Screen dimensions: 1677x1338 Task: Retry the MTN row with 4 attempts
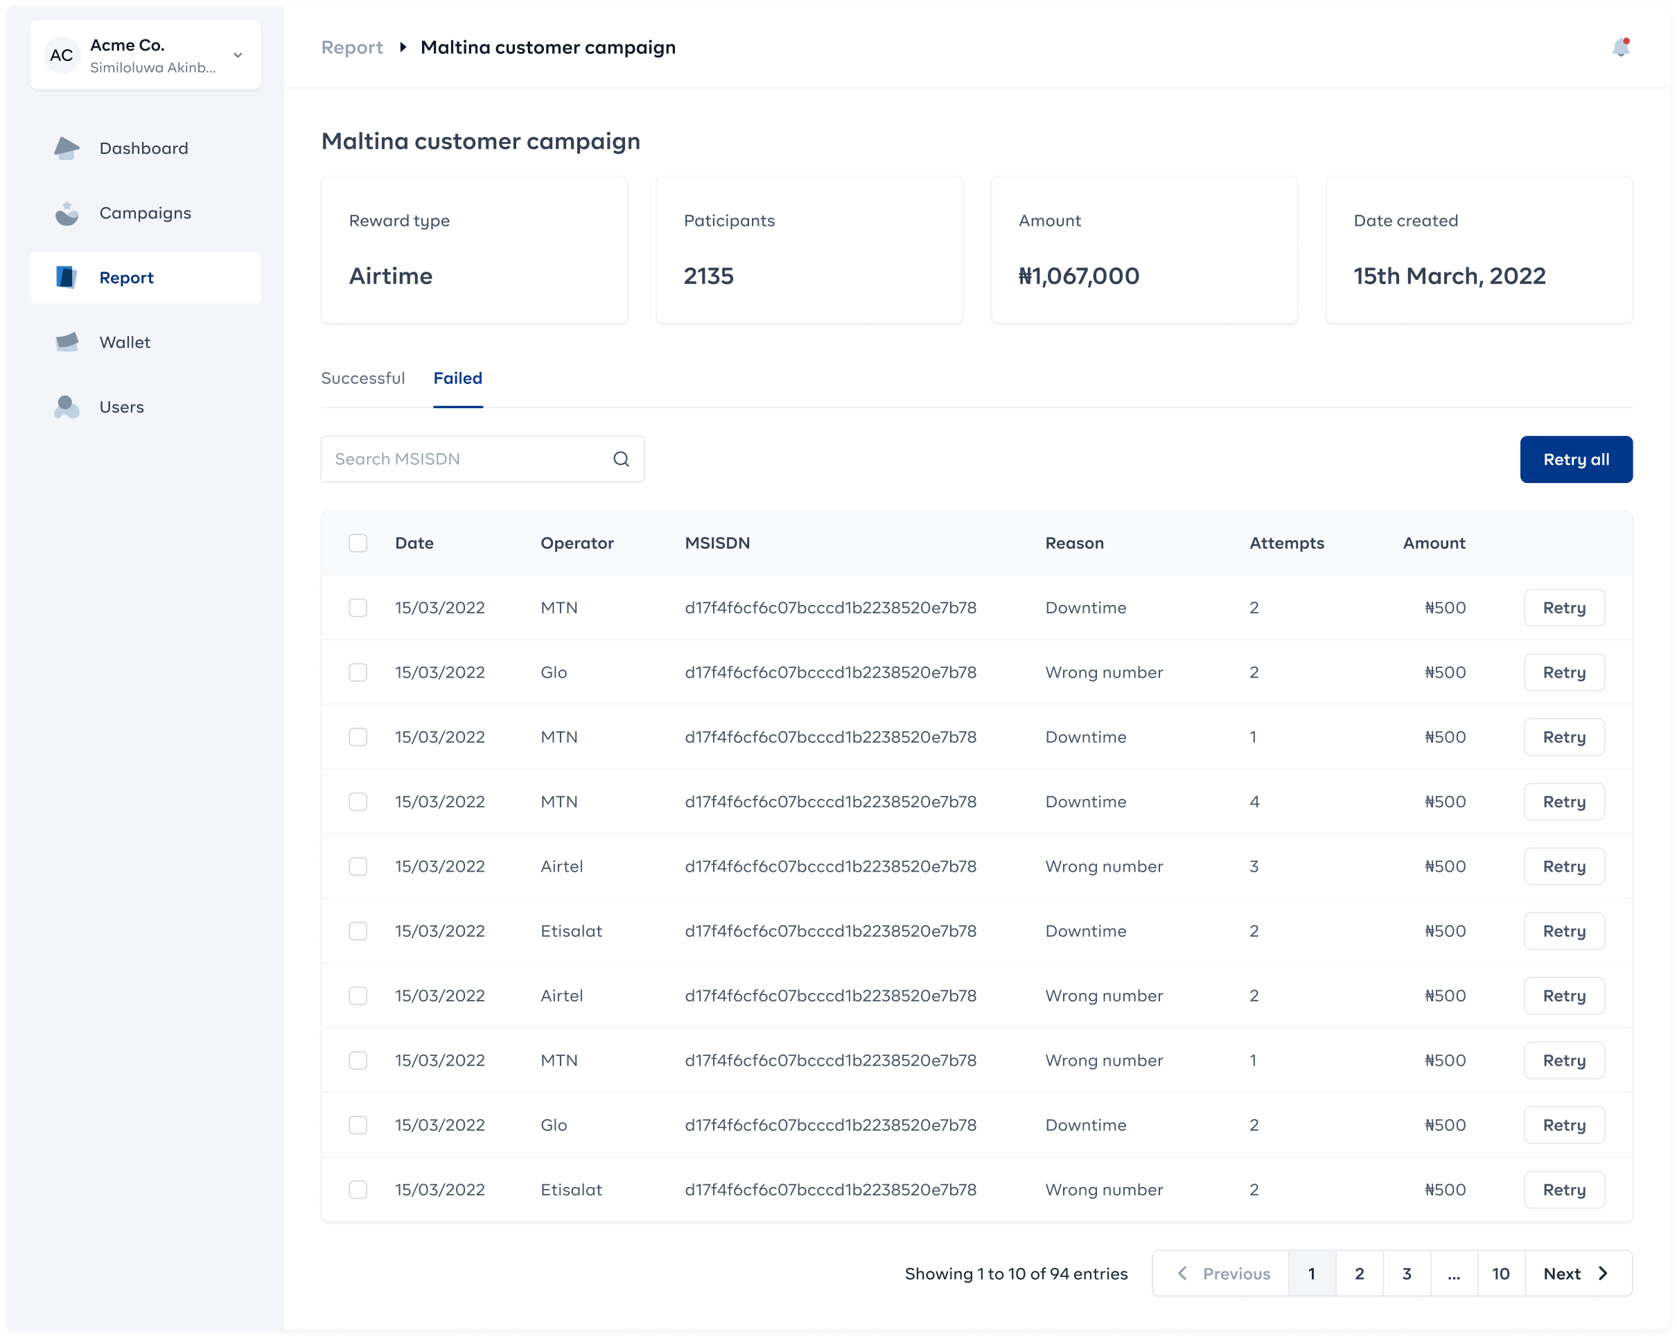(1563, 801)
